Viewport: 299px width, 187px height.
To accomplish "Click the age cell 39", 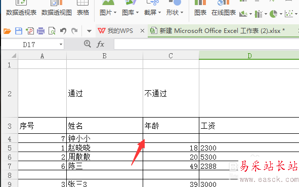I will (x=171, y=183).
